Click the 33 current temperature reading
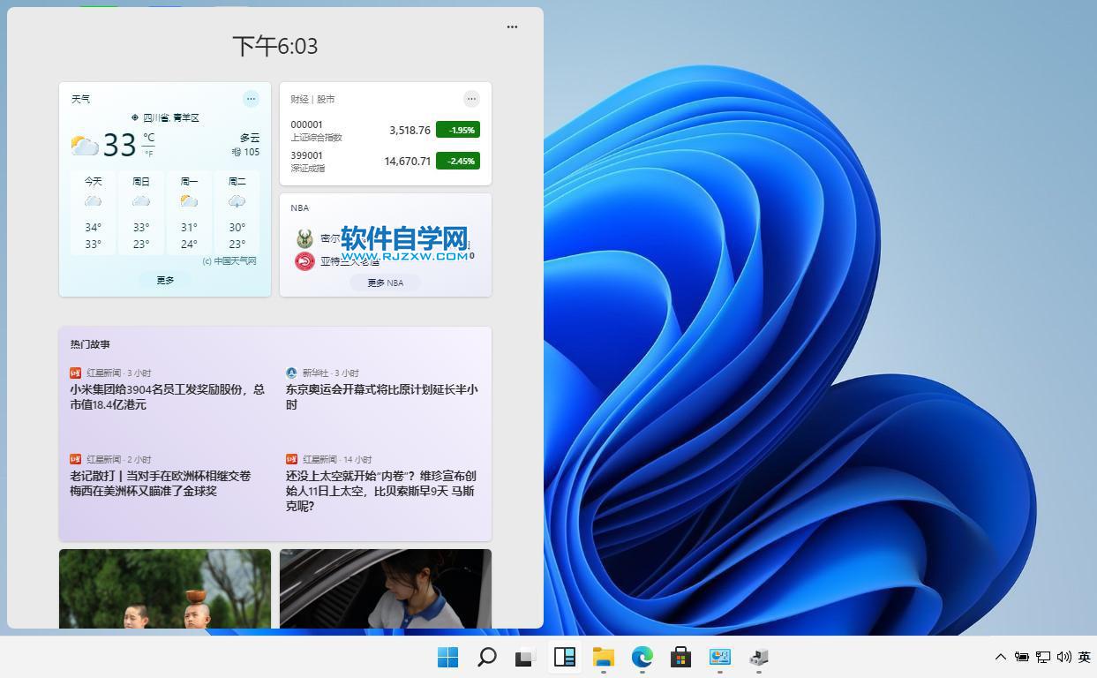This screenshot has width=1097, height=678. coord(119,145)
